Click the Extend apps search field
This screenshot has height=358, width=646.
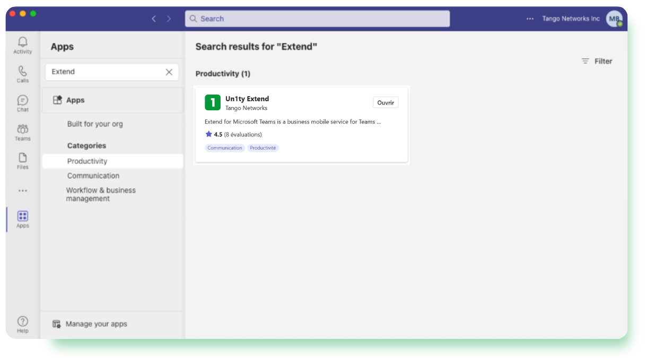(x=112, y=72)
